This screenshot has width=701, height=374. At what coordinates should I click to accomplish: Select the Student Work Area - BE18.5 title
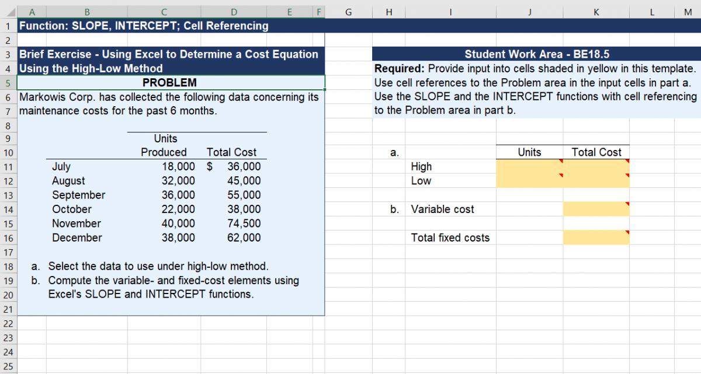tap(535, 54)
